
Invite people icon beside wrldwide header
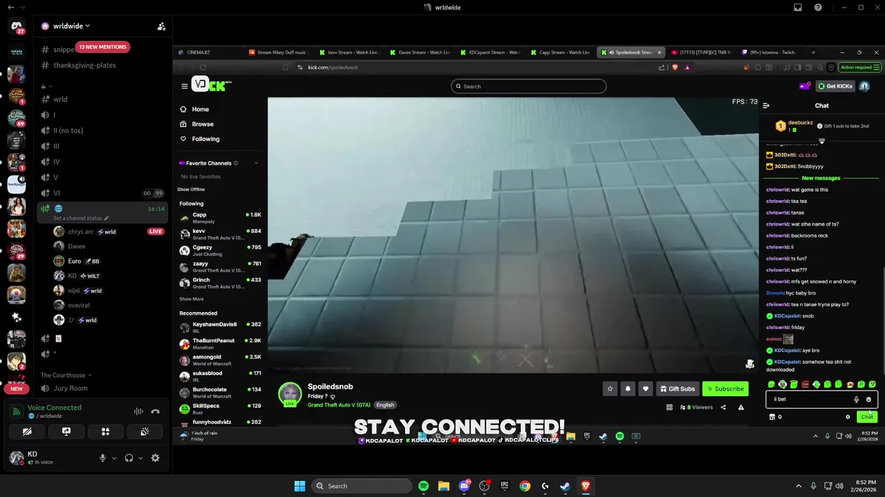point(161,26)
